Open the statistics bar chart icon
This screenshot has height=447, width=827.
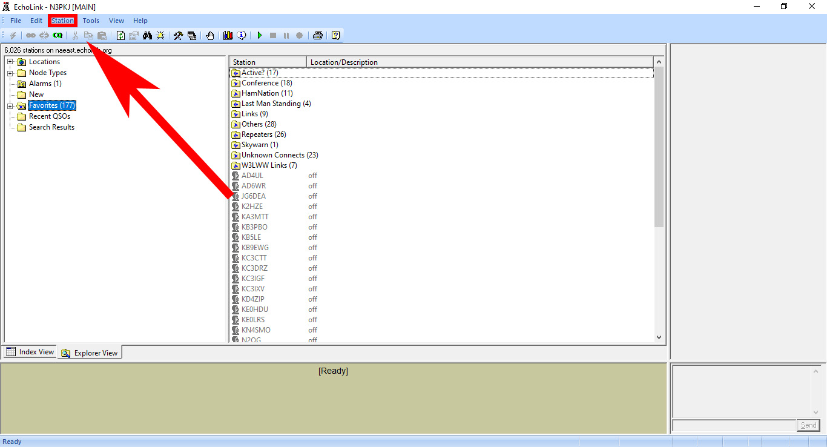(228, 36)
